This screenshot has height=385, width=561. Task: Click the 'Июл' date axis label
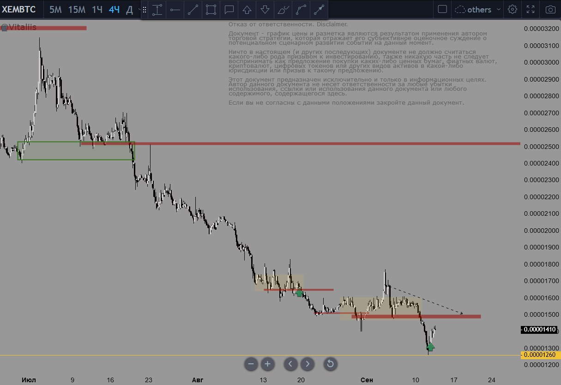click(x=29, y=380)
